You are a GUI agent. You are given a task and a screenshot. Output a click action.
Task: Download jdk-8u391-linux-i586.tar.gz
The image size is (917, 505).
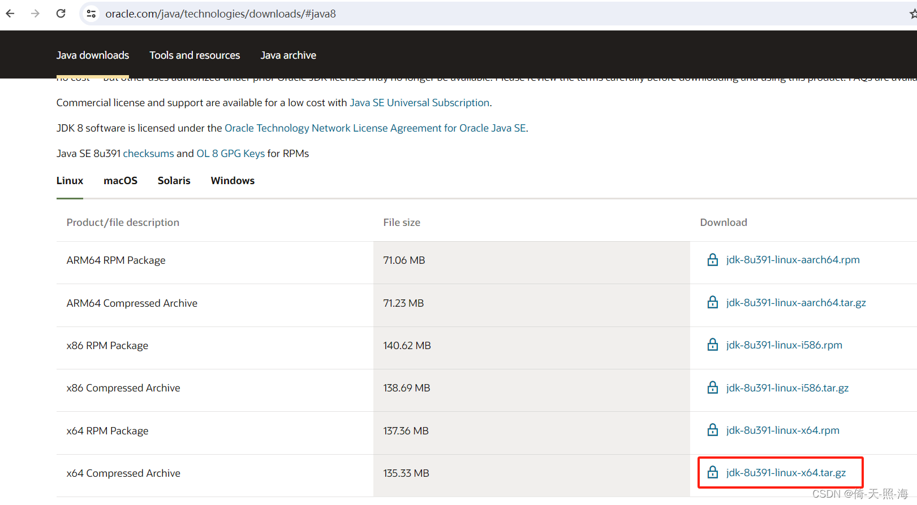[x=787, y=388]
